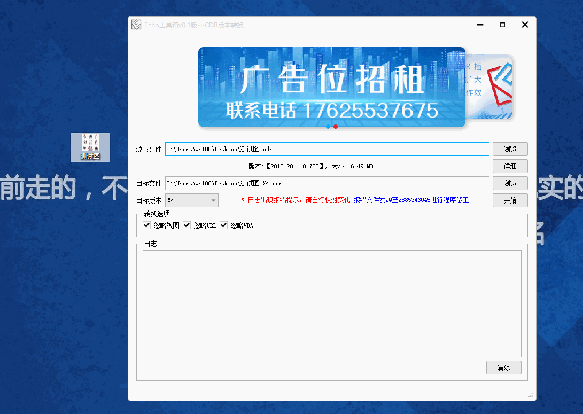Select the 测试图 desktop file icon

(x=90, y=147)
